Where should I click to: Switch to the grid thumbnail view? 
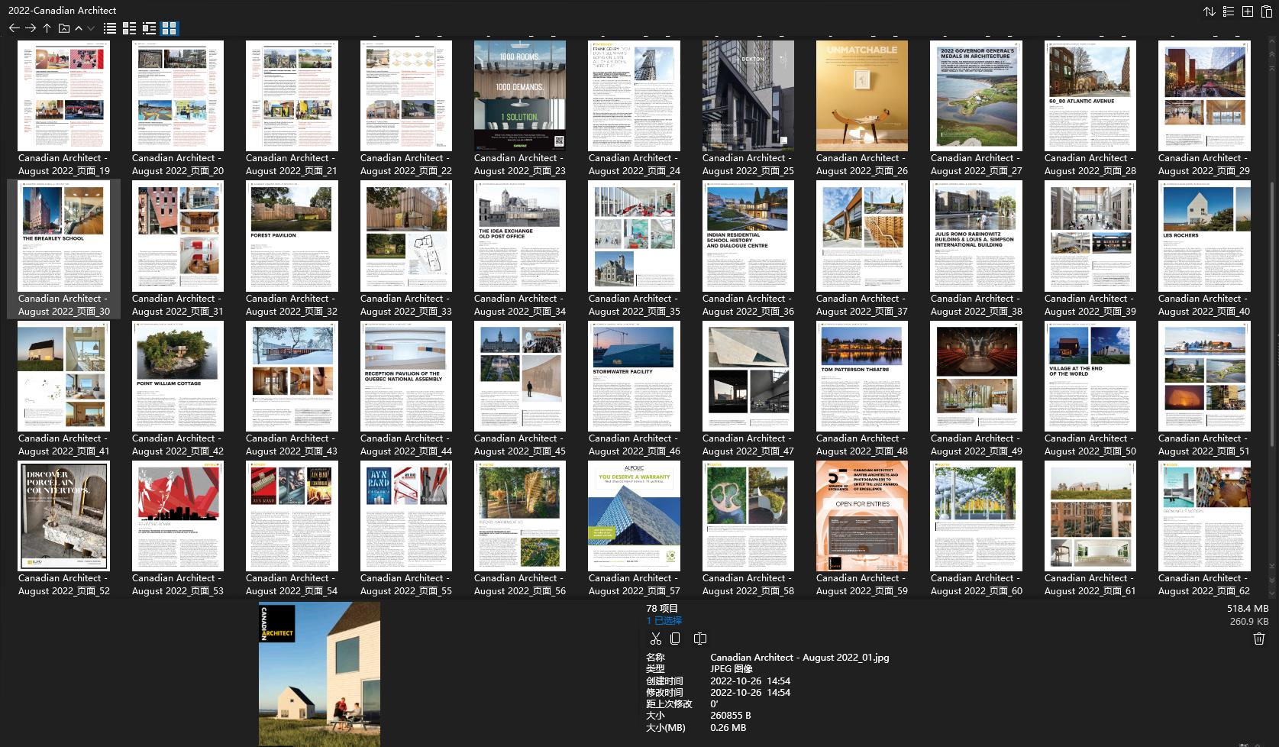click(170, 28)
